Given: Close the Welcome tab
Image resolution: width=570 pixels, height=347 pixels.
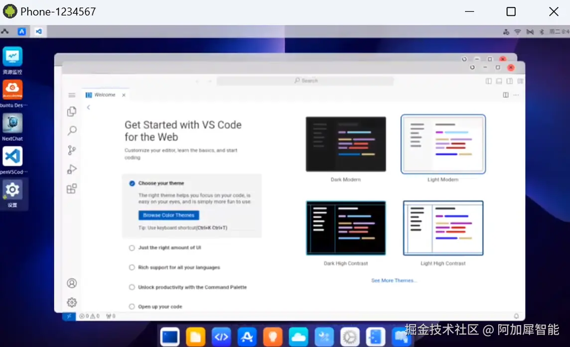Looking at the screenshot, I should point(124,95).
